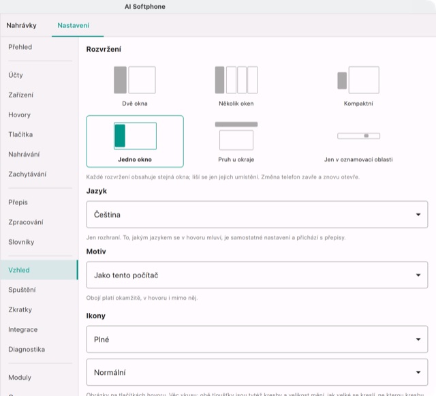The height and width of the screenshot is (396, 436).
Task: Select the Jedno okno layout card
Action: [135, 141]
